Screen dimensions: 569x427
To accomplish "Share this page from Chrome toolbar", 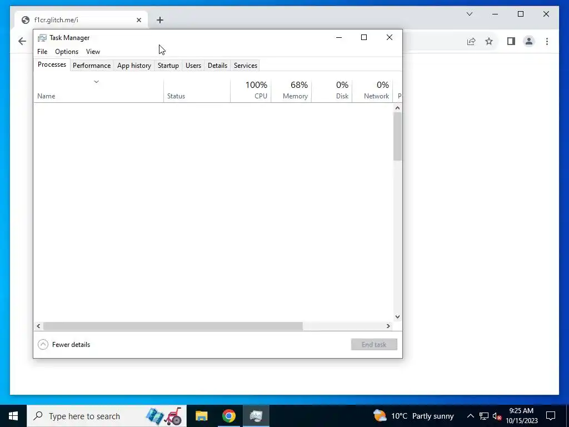I will (471, 41).
